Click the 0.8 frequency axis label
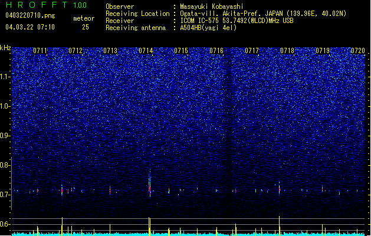The image size is (371, 236). click(5, 165)
